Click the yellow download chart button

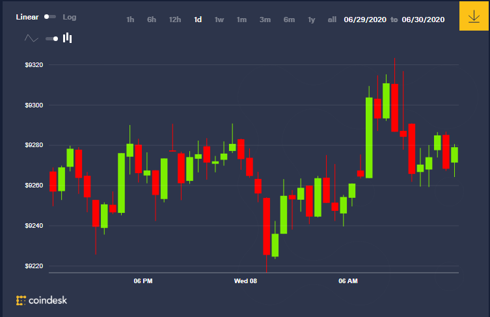(474, 16)
